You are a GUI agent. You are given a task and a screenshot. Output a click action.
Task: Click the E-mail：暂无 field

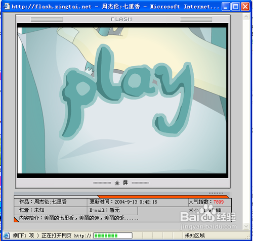tap(104, 210)
